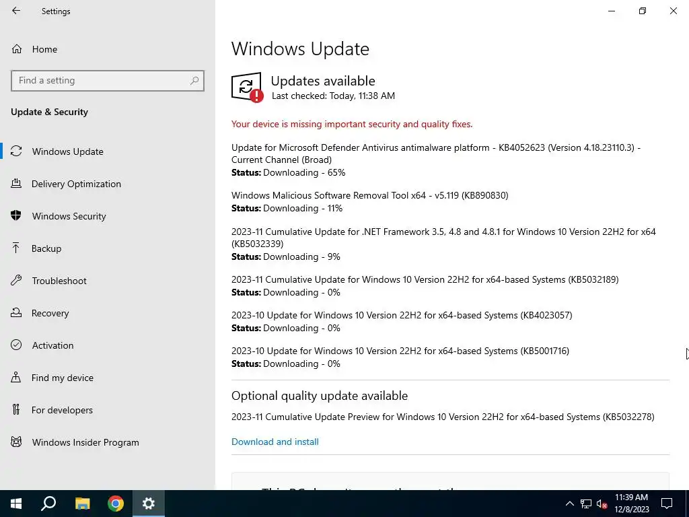Minimize the Settings window
This screenshot has height=517, width=689.
coord(612,11)
